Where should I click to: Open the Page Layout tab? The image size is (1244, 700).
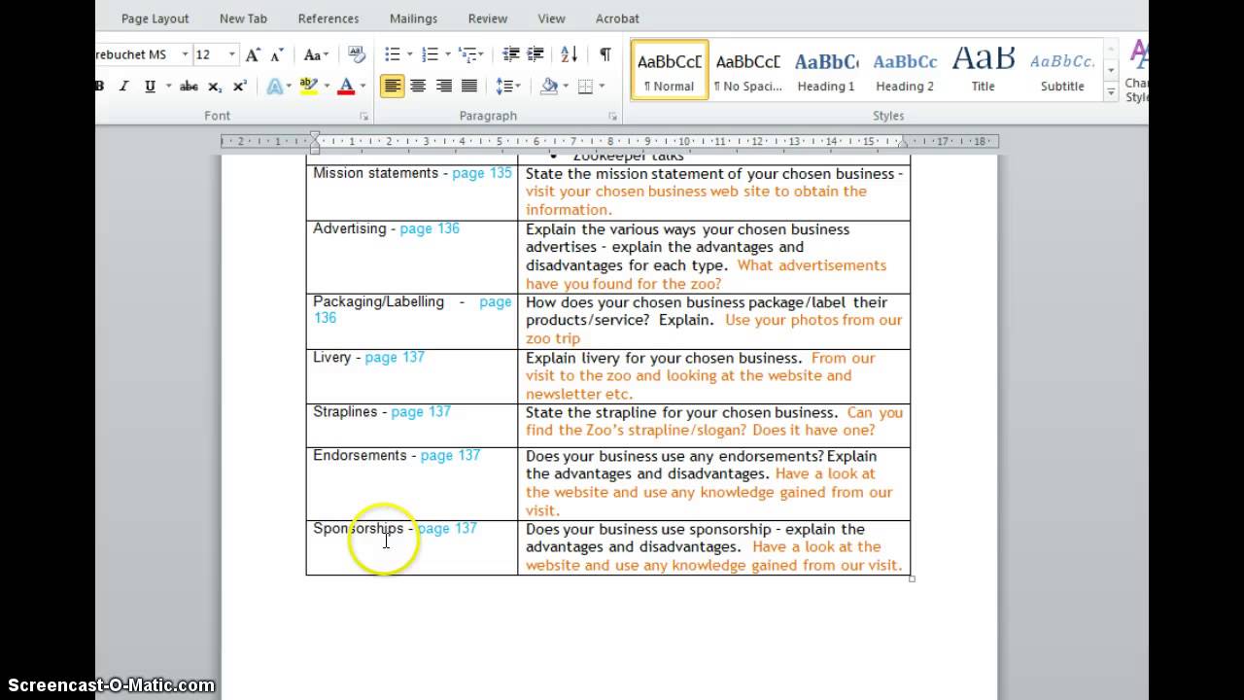pos(155,18)
